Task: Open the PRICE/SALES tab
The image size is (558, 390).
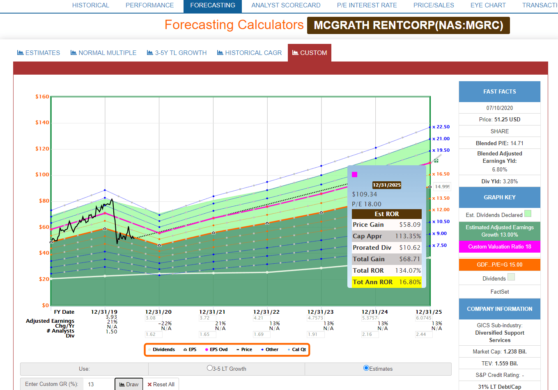Action: (434, 5)
